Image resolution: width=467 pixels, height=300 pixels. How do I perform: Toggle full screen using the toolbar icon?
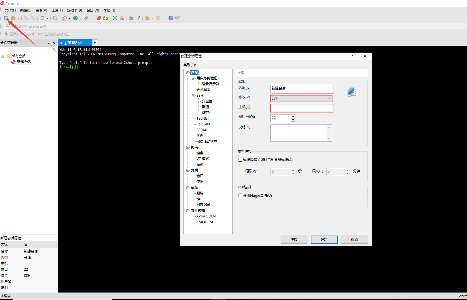pyautogui.click(x=115, y=18)
